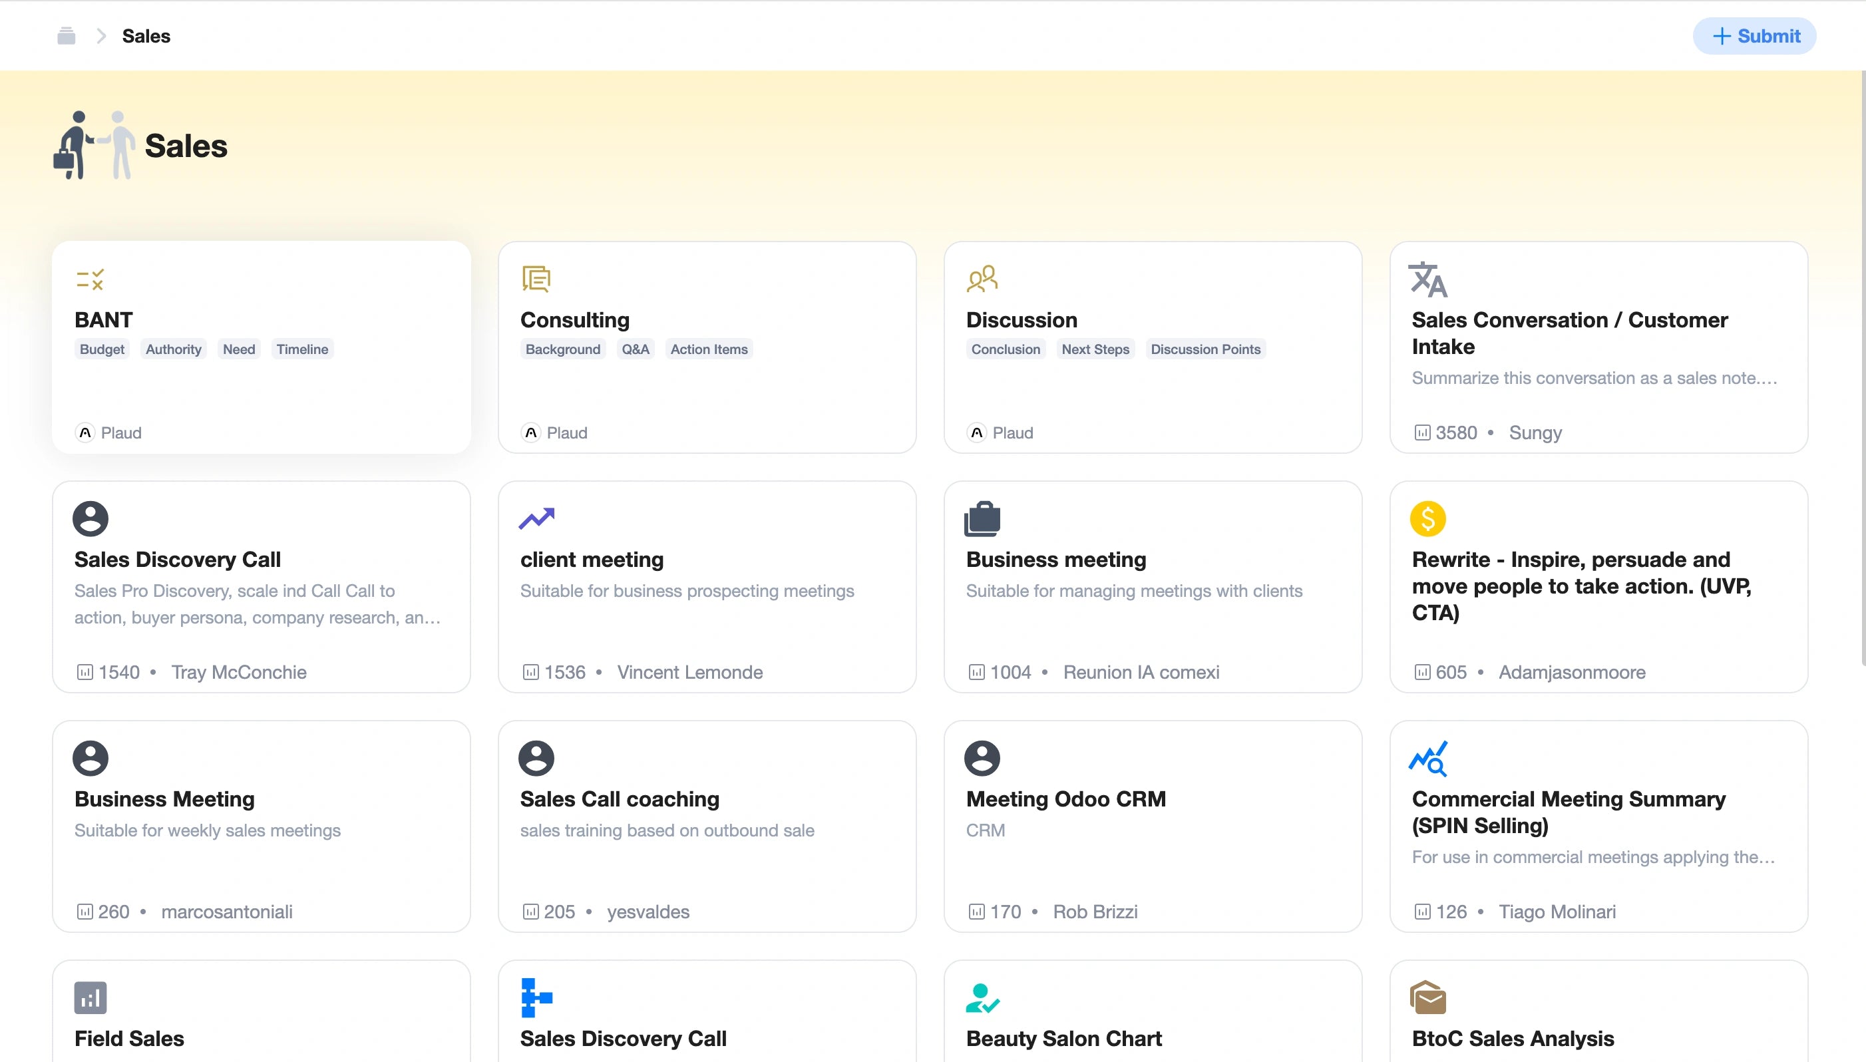Click the Discussion Points tag
Screen dimensions: 1866x1062
1205,349
